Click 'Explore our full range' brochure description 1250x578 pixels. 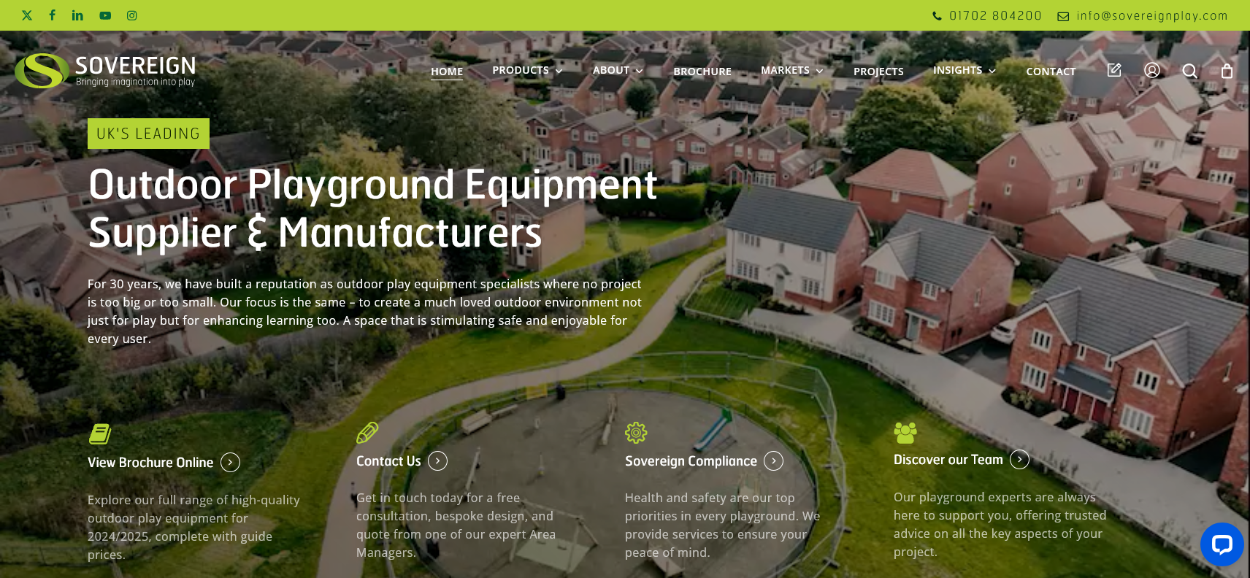193,527
